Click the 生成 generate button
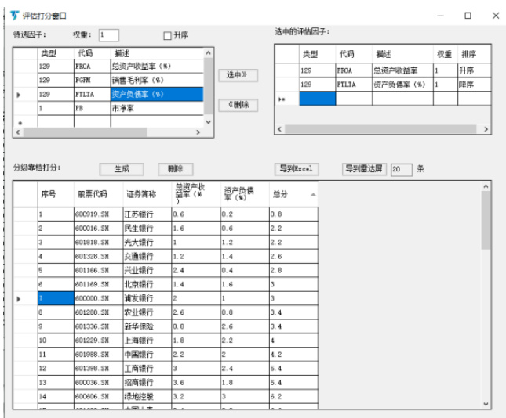 click(x=122, y=168)
